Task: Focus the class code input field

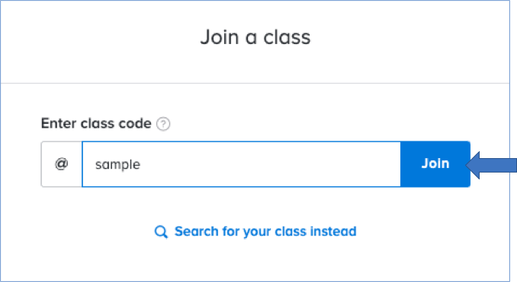Action: tap(241, 164)
